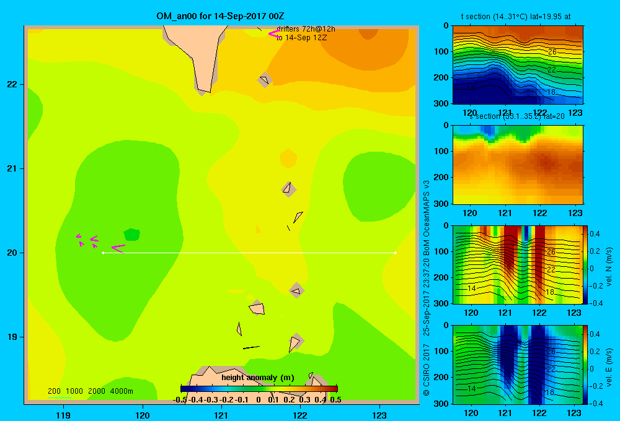Click the white transect line's right endpoint marker

pos(396,253)
